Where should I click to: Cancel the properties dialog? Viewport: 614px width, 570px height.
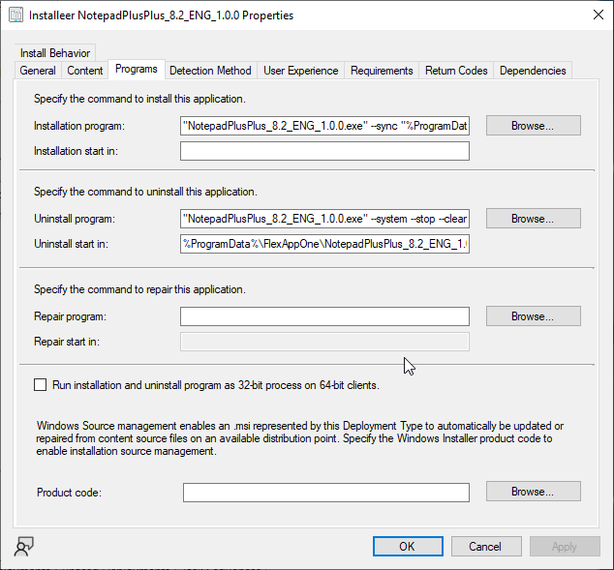pyautogui.click(x=485, y=546)
